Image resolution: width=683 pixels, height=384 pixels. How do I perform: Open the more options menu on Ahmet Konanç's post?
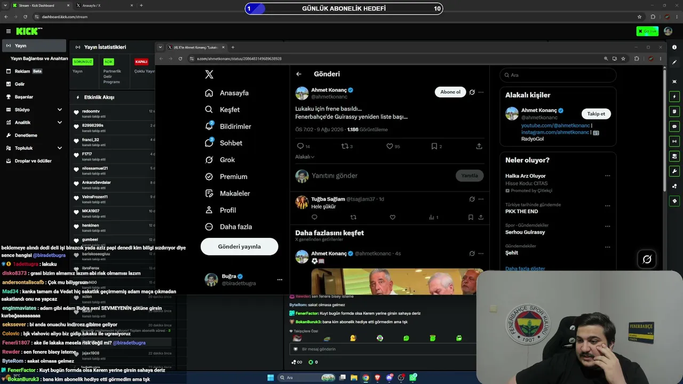481,92
